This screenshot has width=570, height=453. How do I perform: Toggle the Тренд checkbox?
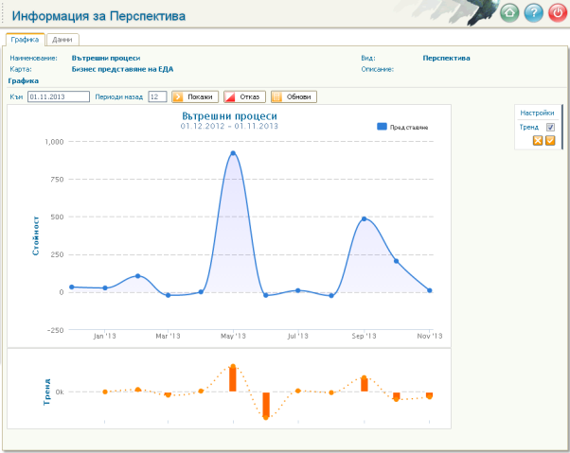coord(550,127)
